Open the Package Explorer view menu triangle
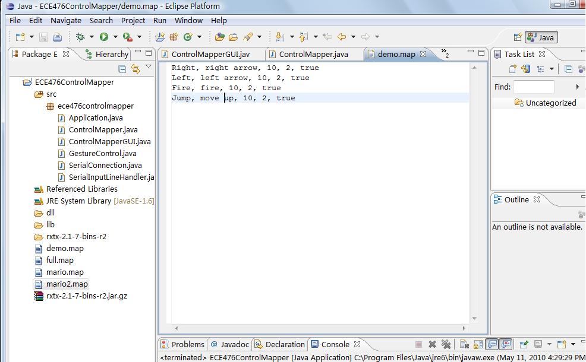586x362 pixels. pos(149,66)
